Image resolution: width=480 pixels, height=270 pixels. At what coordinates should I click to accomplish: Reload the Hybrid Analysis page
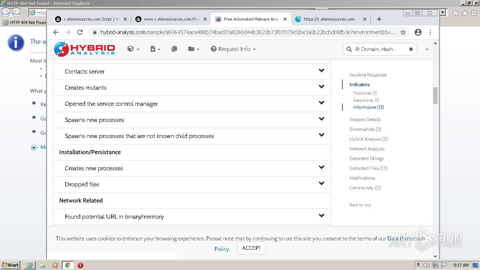pos(80,32)
